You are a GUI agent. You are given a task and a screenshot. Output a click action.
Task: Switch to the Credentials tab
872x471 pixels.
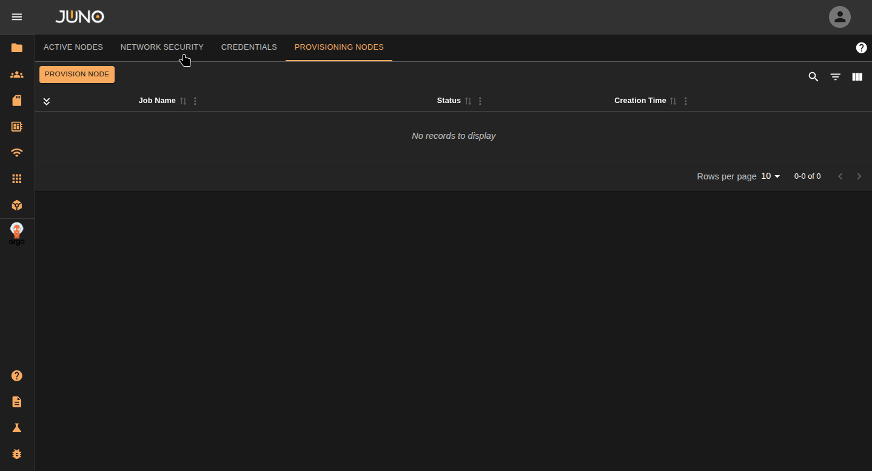coord(249,47)
